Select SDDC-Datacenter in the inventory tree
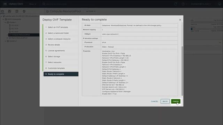This screenshot has width=223, height=125. coord(14,19)
